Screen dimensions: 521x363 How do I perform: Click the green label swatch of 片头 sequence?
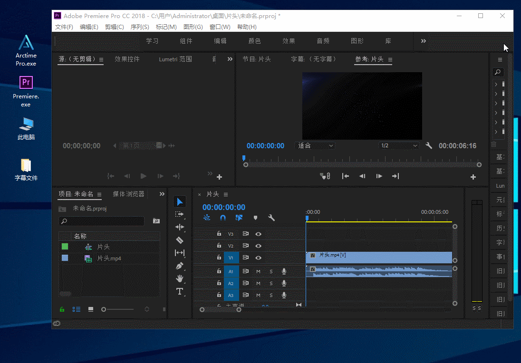point(65,247)
